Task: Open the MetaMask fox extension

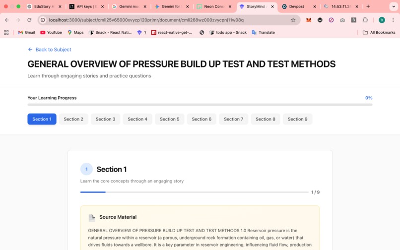Action: tap(309, 20)
